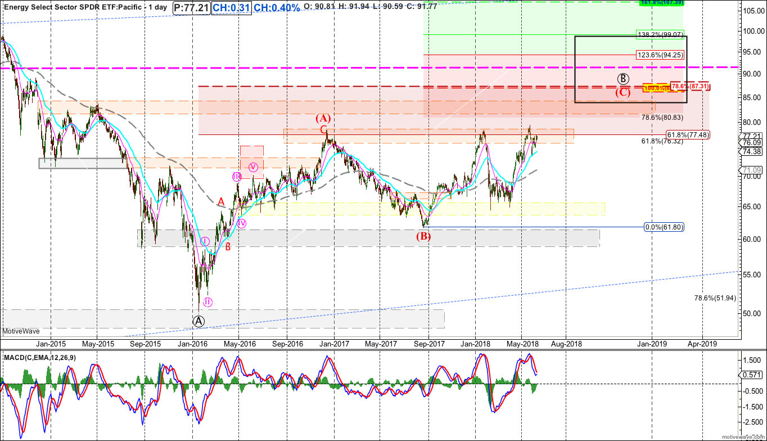Select the 100.00 price axis value
The width and height of the screenshot is (767, 441).
(754, 30)
